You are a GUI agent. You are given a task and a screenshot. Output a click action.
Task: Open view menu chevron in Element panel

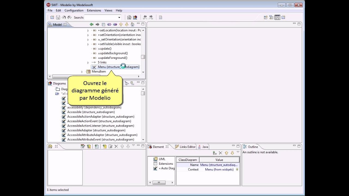coord(238,152)
